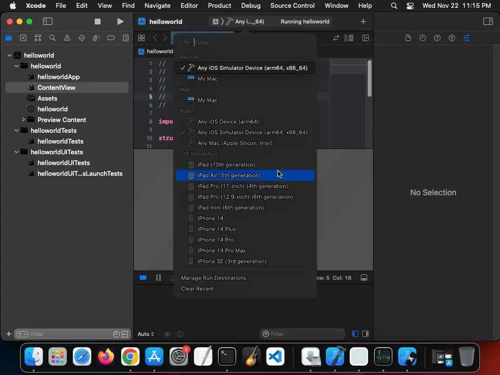Screen dimensions: 500x375
Task: Expand the Preview Content folder
Action: tap(23, 120)
